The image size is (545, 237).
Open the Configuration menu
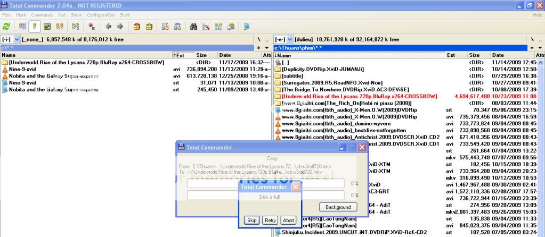(101, 15)
